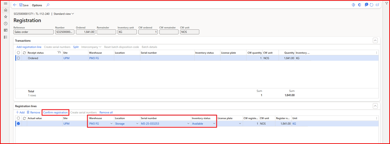Refresh the page using circular arrow icon

[371, 5]
